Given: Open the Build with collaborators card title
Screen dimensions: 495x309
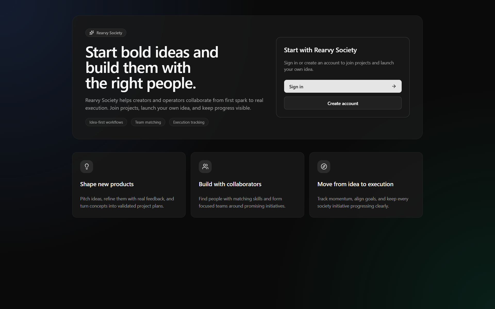Looking at the screenshot, I should (230, 184).
